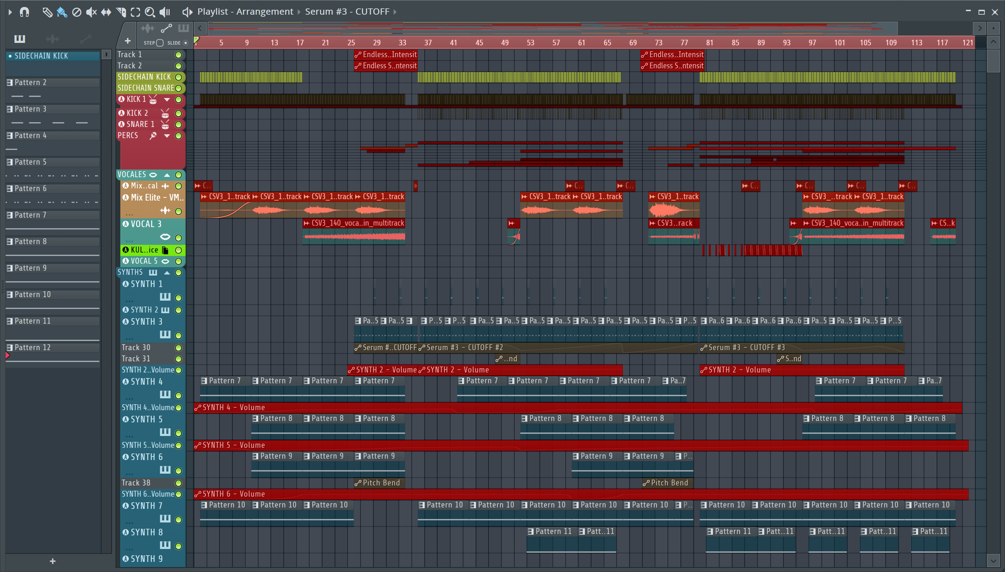
Task: Add a new pattern with bottom plus button
Action: coord(53,561)
